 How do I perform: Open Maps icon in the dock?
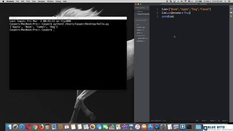pos(86,127)
